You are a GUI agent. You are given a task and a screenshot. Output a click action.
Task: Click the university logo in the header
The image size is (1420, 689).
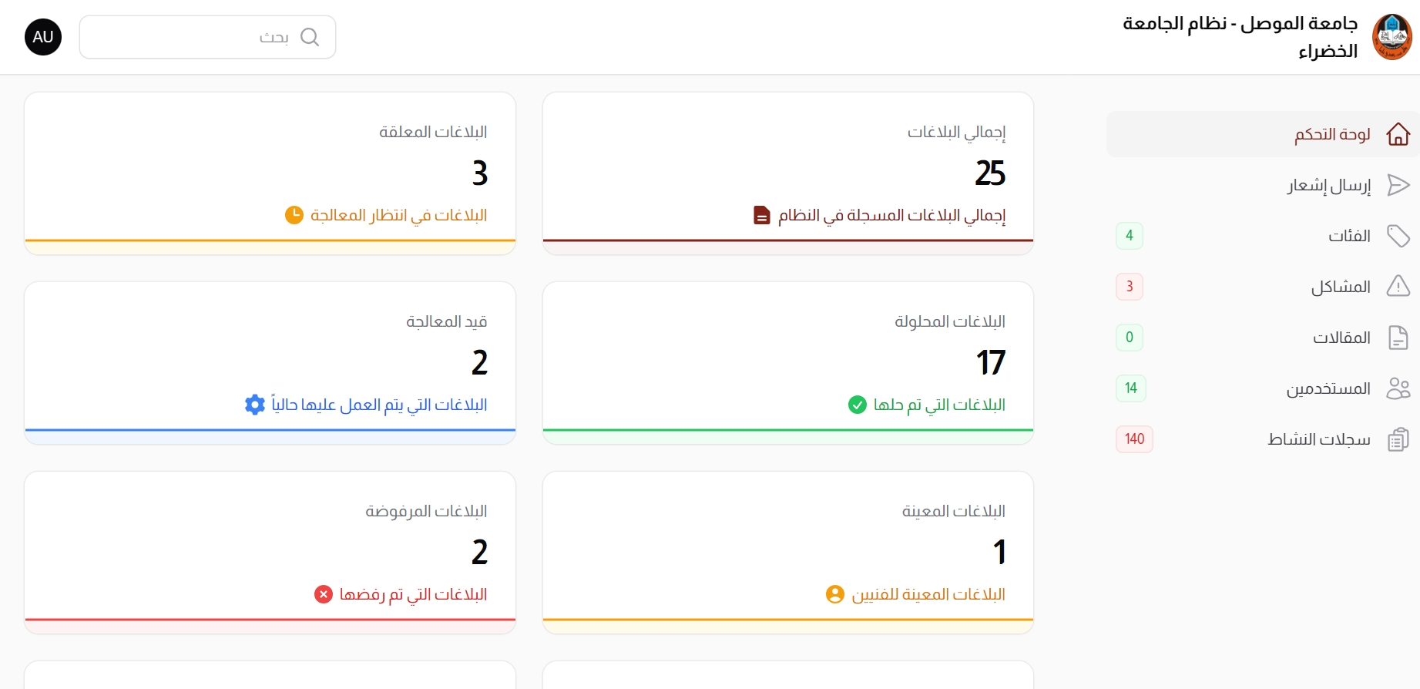[x=1392, y=35]
